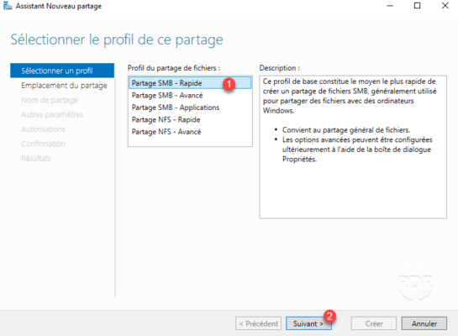The width and height of the screenshot is (458, 336).
Task: Open the Confirmation step
Action: 43,144
